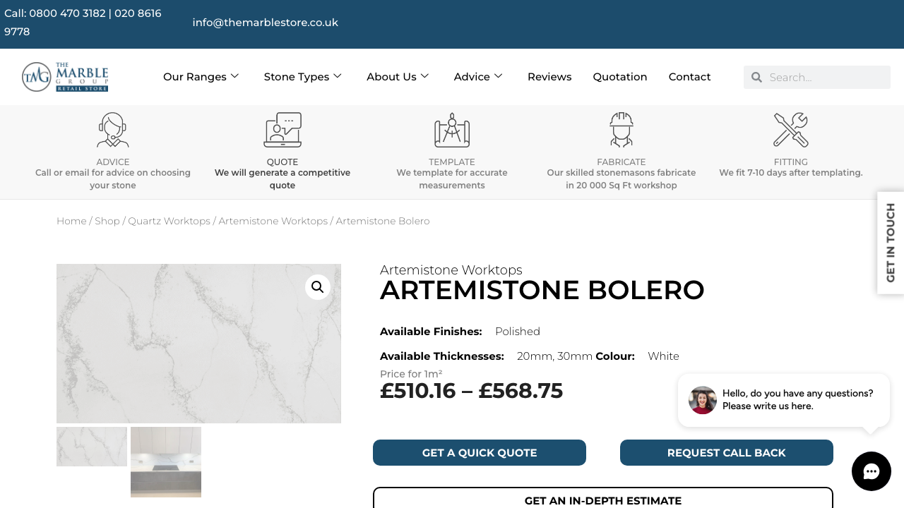The image size is (904, 508).
Task: Click the GET A QUICK QUOTE button
Action: (x=479, y=452)
